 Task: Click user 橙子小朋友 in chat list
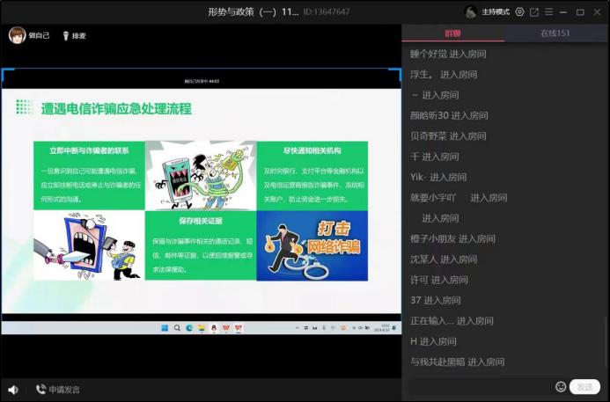[x=433, y=238]
